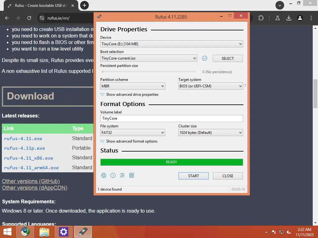
Task: Click the persistent partition size slider
Action: 148,72
